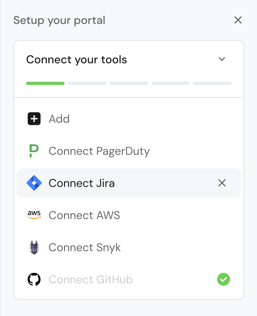Click the blue Jira diamond icon
The height and width of the screenshot is (316, 257).
(34, 183)
